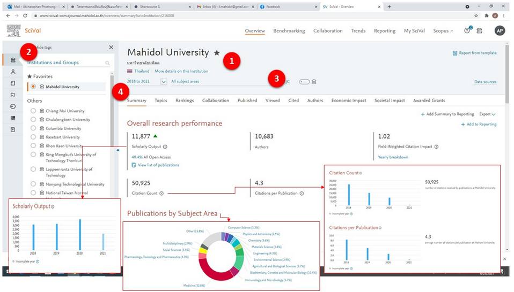Select the Chiang Mai University radio button

click(34, 111)
